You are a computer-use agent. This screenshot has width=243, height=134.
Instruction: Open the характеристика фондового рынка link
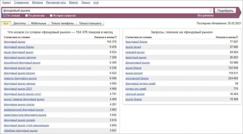coord(25,115)
